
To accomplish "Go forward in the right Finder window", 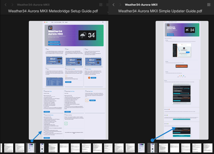I will pos(120,5).
